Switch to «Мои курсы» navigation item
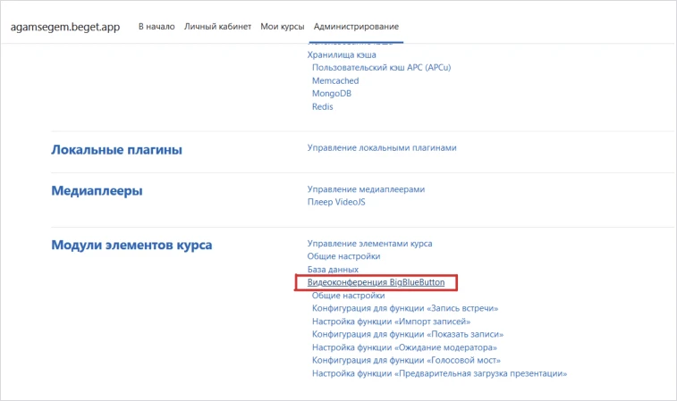 [282, 27]
